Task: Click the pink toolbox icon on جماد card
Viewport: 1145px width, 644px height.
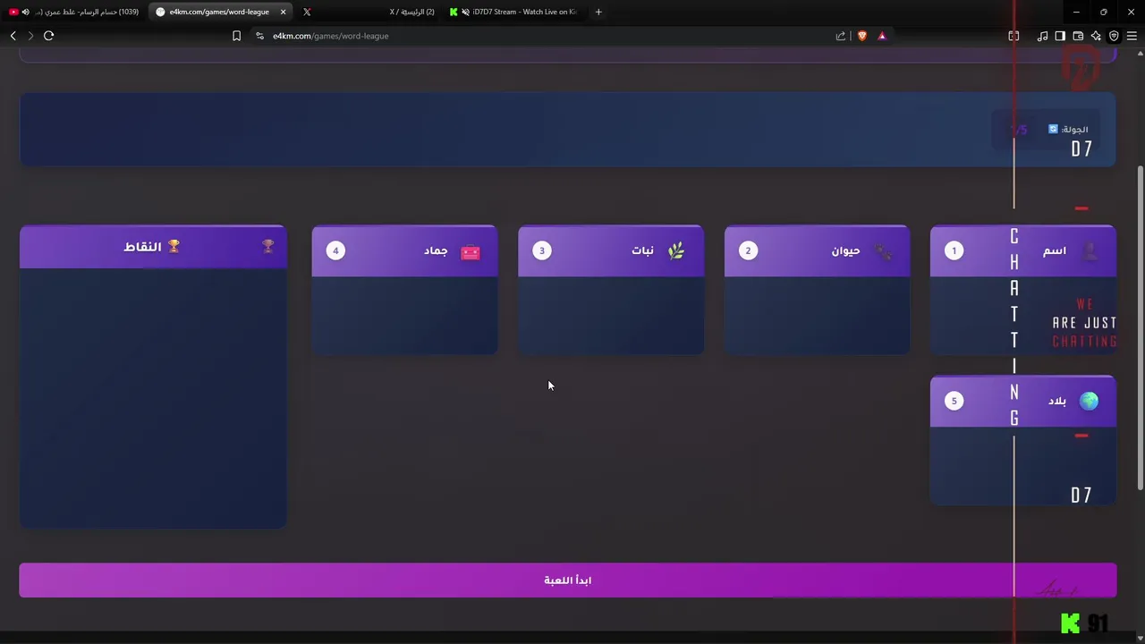Action: [471, 252]
